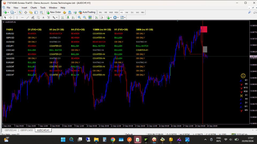Open the Profiles toolbar icon

pos(12,12)
